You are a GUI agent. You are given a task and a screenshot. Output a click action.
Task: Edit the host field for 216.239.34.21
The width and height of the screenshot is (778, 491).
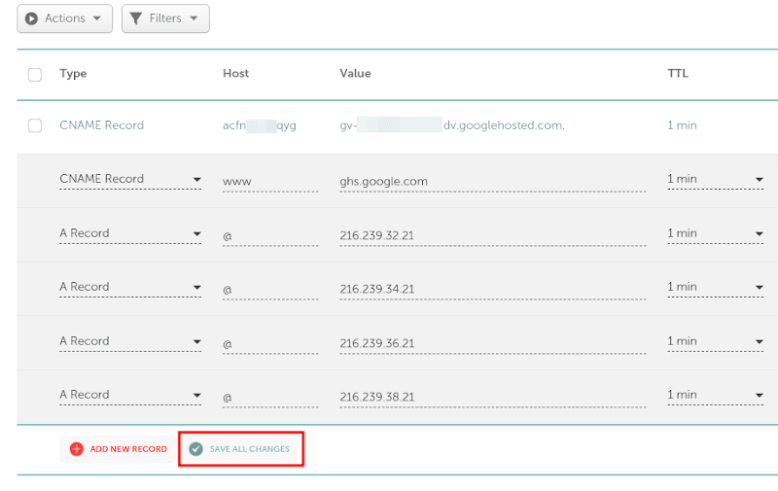[x=270, y=289]
